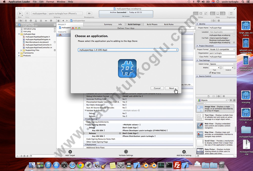Select the Standard editor button
Screen dimensions: 253x171
point(196,13)
